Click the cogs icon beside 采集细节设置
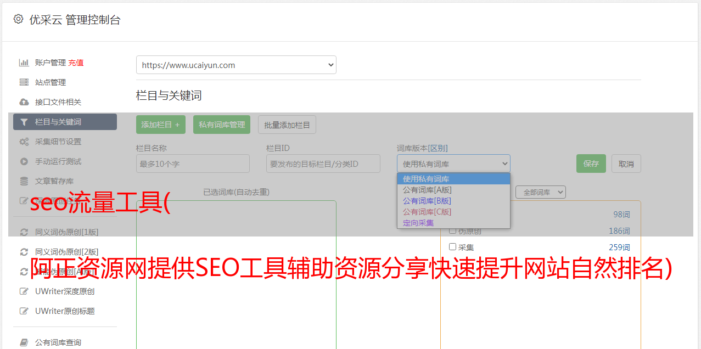 pos(24,142)
